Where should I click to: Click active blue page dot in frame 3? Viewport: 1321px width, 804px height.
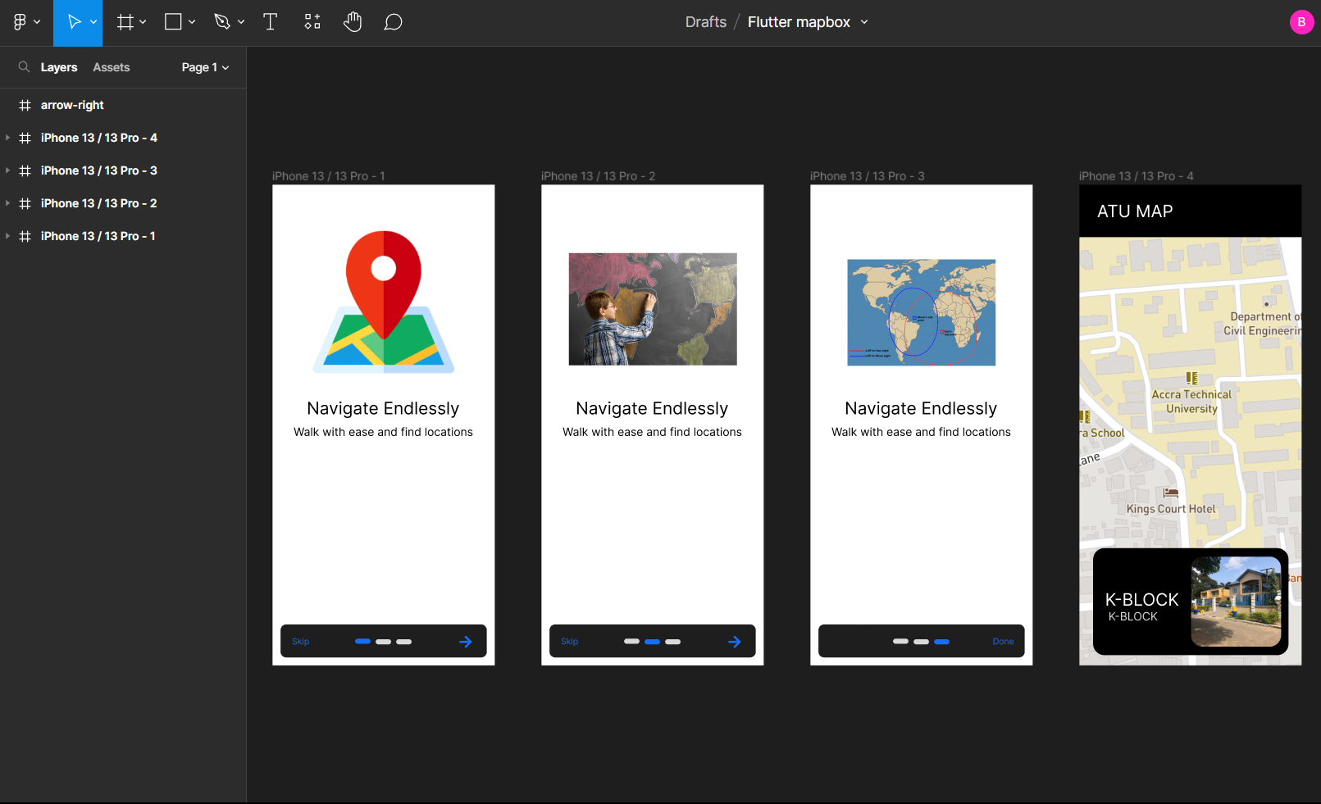pos(942,642)
